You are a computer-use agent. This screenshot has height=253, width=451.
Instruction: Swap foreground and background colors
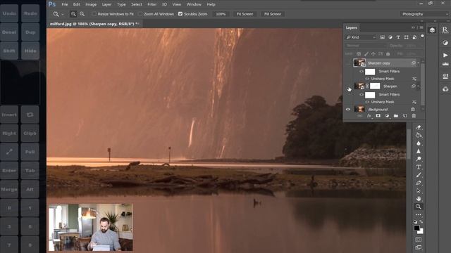[421, 222]
